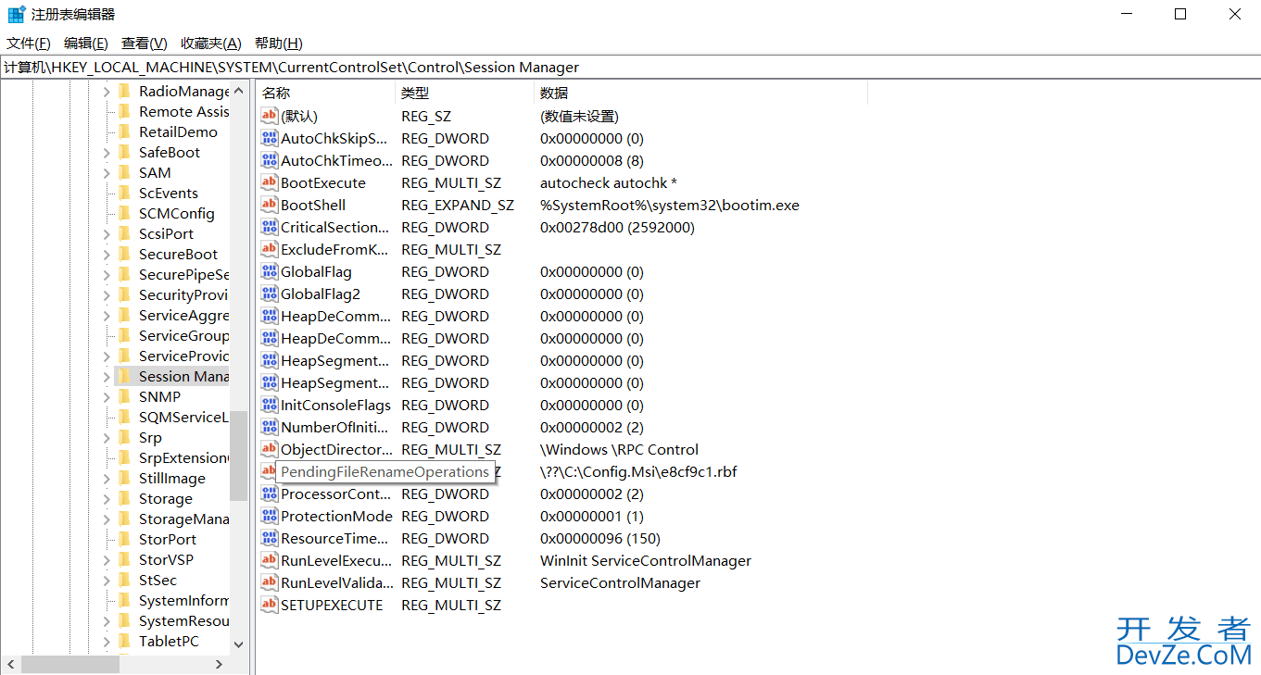Open the 帮助(H) menu
Screen dimensions: 1261x675
coord(279,44)
